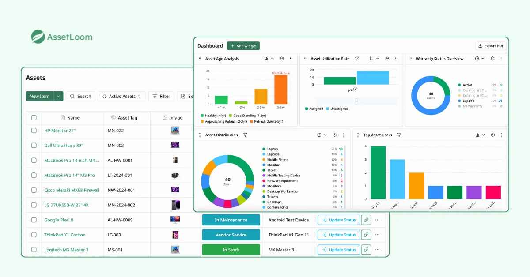This screenshot has width=530, height=277.
Task: Expand the New Item dropdown arrow
Action: 58,96
